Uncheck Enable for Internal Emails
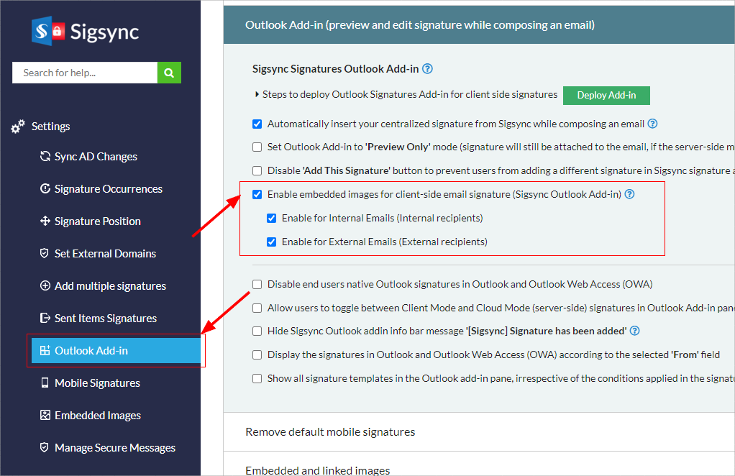The width and height of the screenshot is (735, 476). (272, 218)
